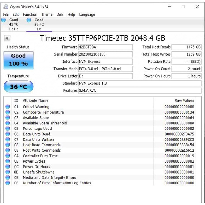Click the 36 °C temperature button
205x205 pixels.
[18, 87]
